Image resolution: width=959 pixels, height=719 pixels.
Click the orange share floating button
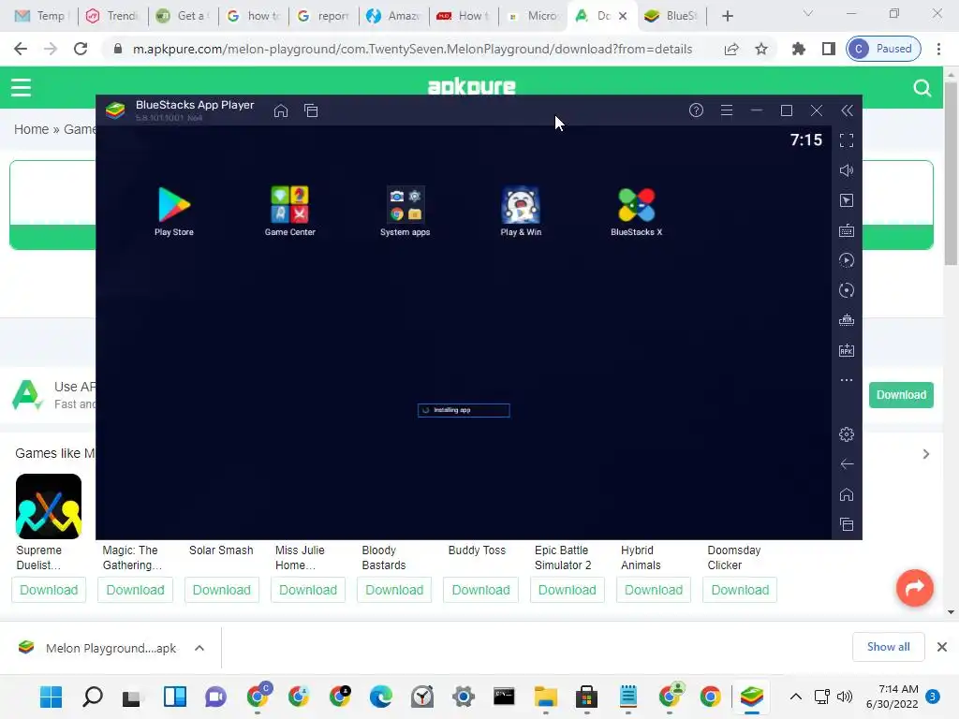(x=914, y=588)
